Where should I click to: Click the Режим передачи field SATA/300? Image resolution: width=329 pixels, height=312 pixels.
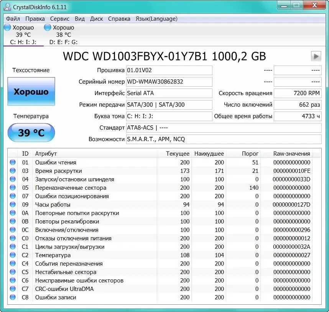point(169,105)
